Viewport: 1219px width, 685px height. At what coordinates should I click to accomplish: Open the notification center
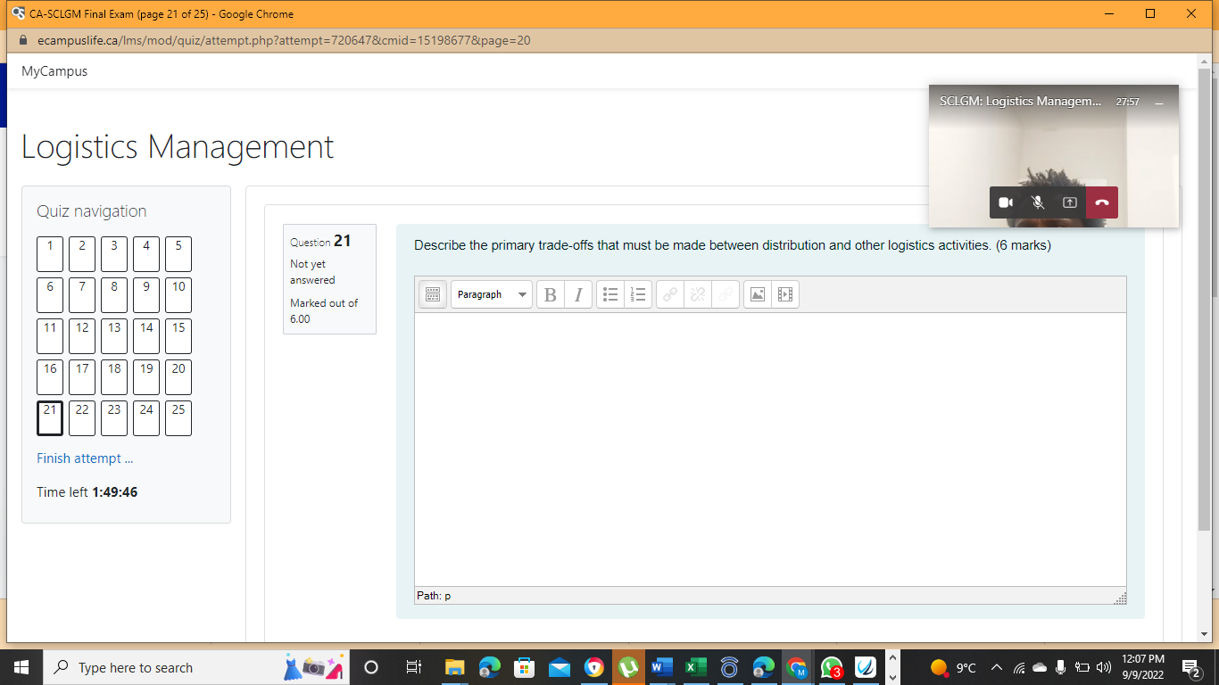1190,667
